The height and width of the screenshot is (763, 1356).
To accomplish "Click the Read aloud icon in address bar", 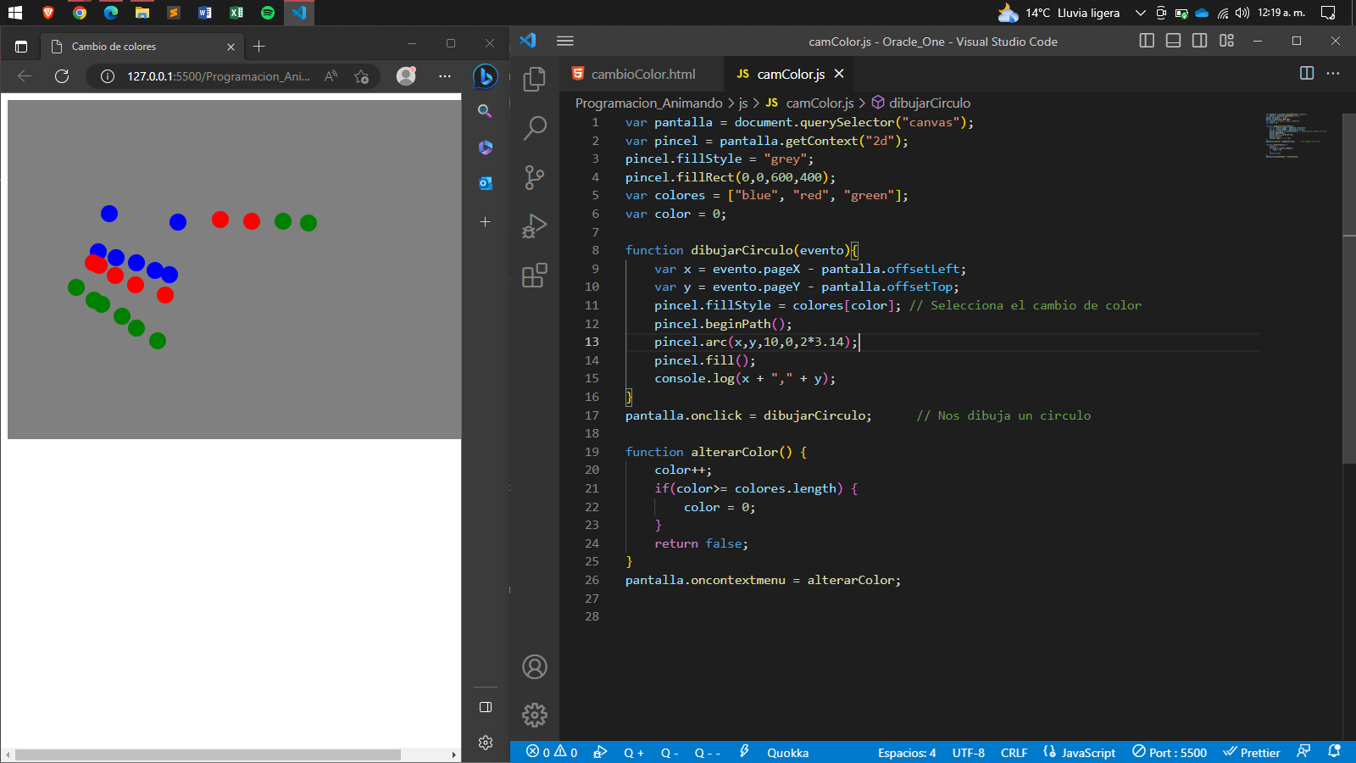I will [331, 76].
